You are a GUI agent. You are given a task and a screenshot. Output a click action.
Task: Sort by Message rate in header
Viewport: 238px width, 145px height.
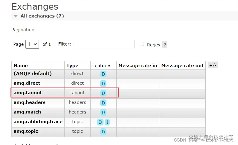point(138,65)
